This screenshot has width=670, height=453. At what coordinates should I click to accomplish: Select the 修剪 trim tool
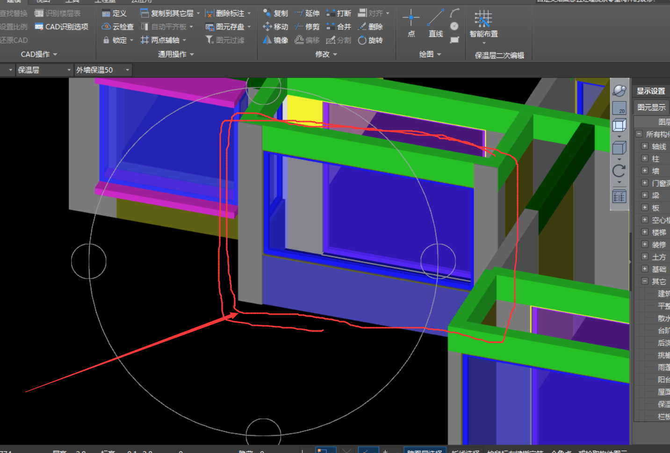[307, 27]
